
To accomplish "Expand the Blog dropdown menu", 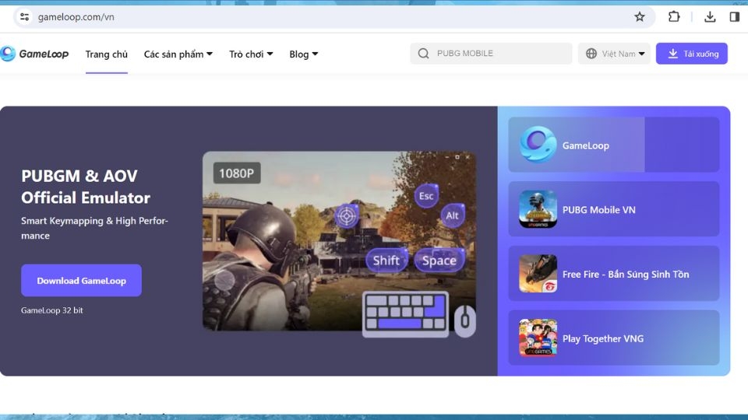I will click(303, 54).
